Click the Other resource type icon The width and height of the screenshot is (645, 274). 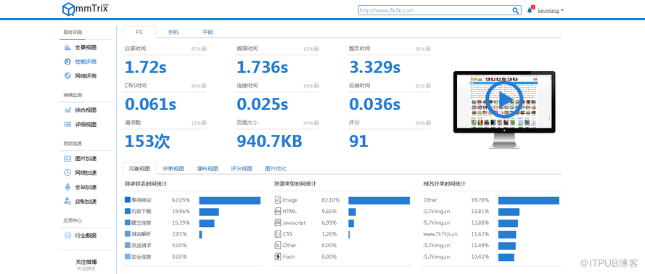pos(277,245)
